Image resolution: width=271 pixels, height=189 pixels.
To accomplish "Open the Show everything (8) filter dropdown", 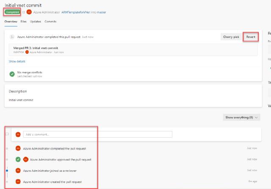I will [x=241, y=117].
